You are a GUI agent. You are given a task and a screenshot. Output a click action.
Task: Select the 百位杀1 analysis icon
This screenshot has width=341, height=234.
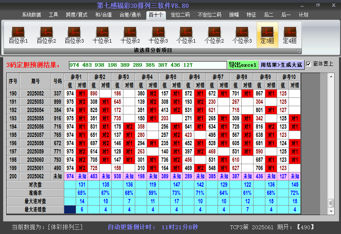[18, 35]
